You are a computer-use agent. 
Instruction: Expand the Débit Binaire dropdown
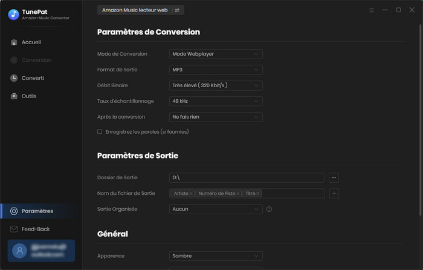[x=216, y=85]
